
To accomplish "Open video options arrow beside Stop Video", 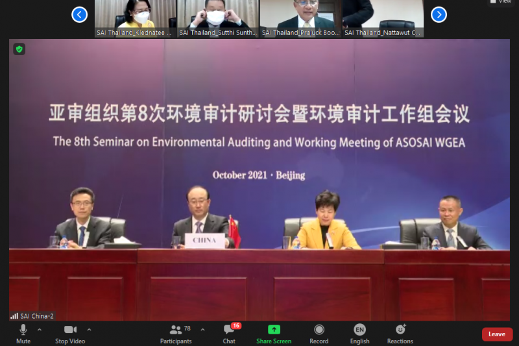I will pyautogui.click(x=89, y=330).
